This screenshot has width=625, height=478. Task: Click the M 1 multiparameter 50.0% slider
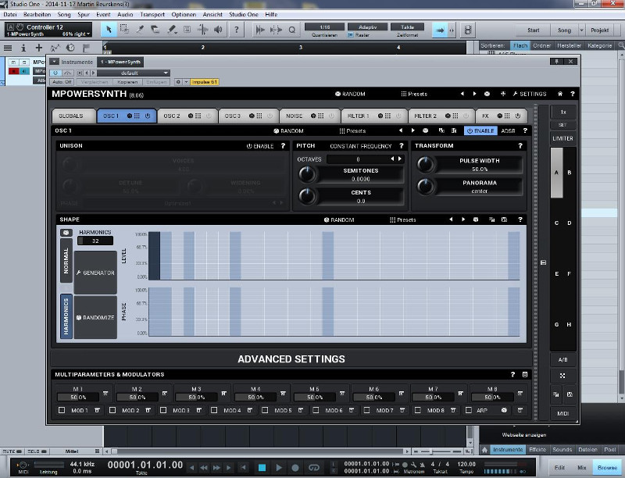click(77, 397)
